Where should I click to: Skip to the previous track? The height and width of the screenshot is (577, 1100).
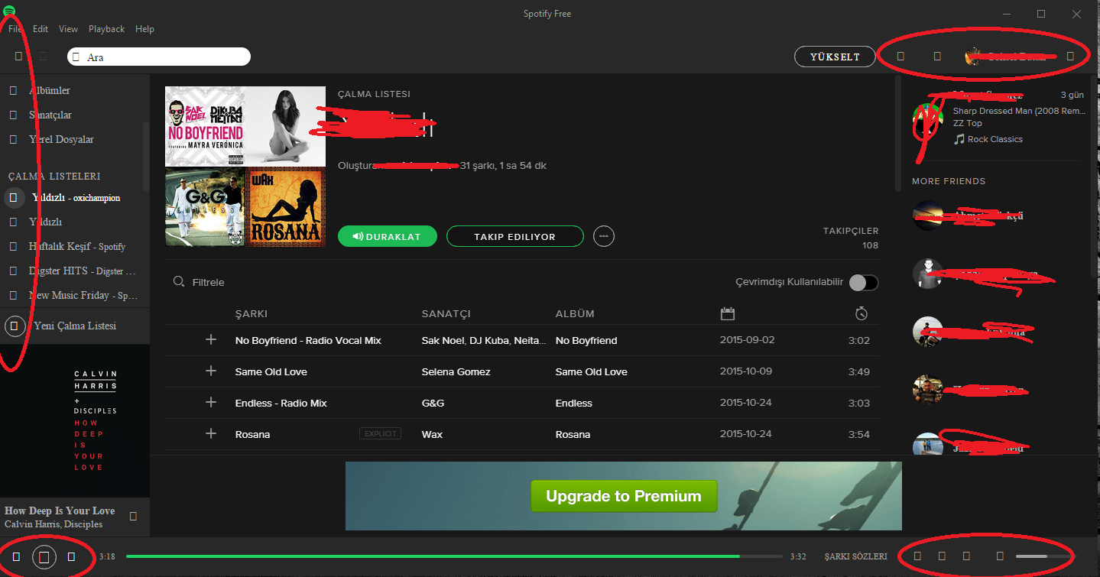click(x=17, y=557)
